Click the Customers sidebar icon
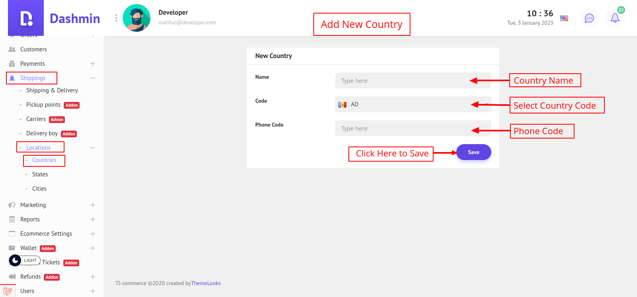637x297 pixels. point(12,49)
